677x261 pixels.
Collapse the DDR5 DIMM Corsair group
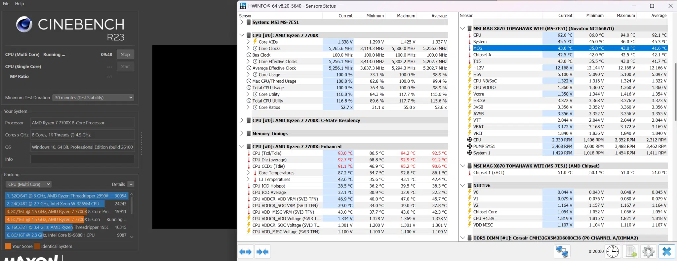coord(463,238)
